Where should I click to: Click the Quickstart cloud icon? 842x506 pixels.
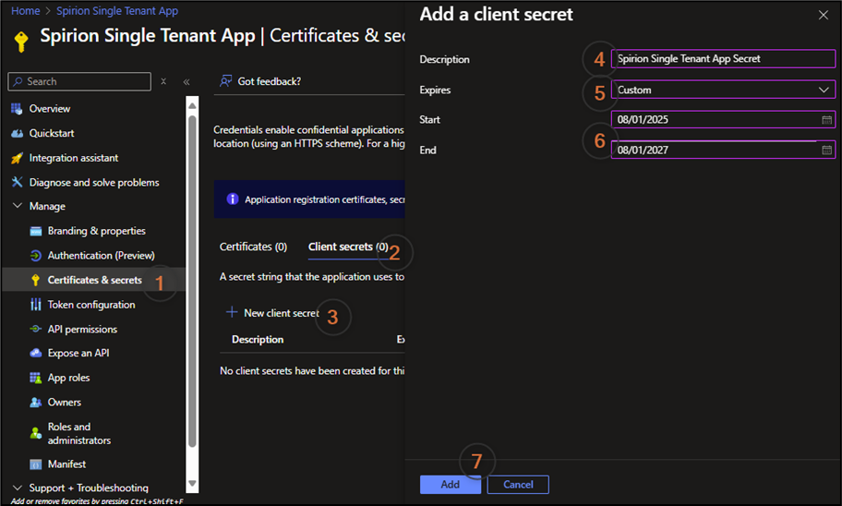[x=17, y=133]
